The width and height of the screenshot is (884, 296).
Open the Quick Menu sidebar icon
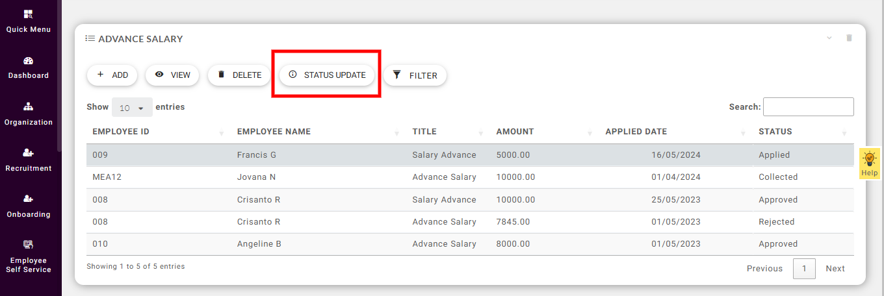click(x=28, y=14)
